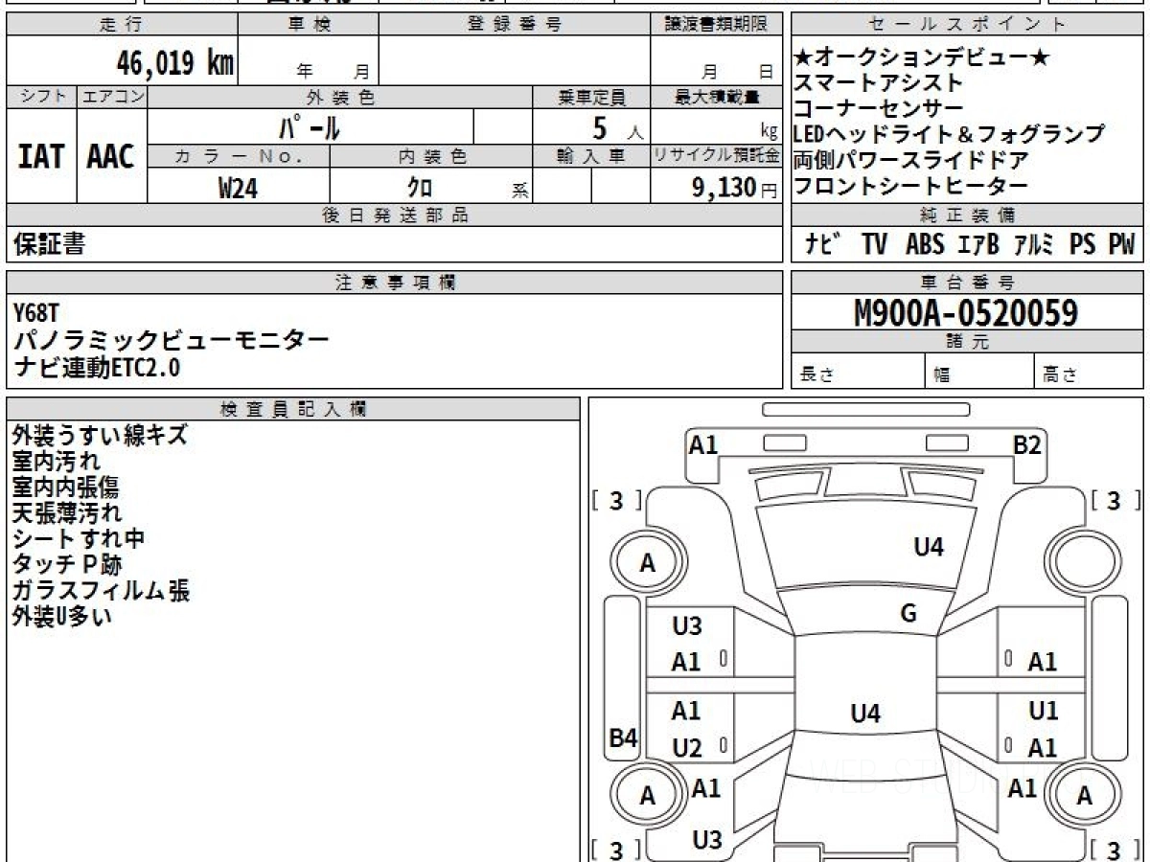Select the 室内内張傷 remark
Image resolution: width=1150 pixels, height=862 pixels.
click(65, 487)
